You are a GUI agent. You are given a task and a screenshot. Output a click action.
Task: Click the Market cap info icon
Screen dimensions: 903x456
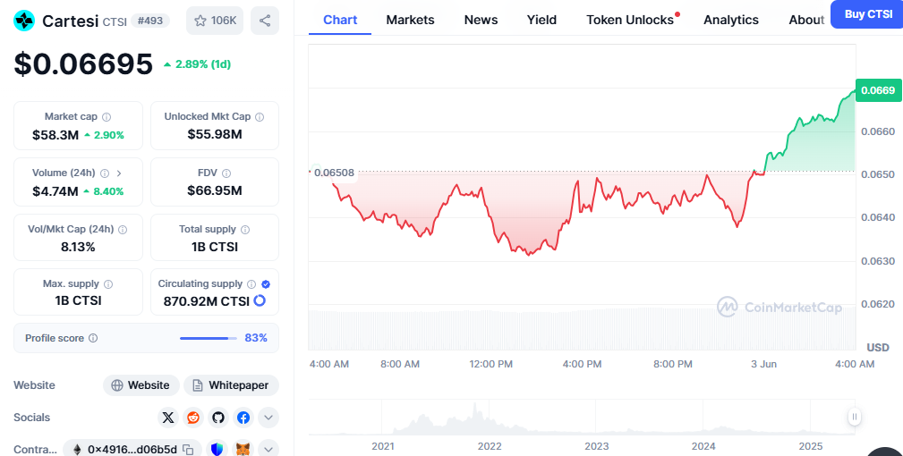[x=106, y=117]
